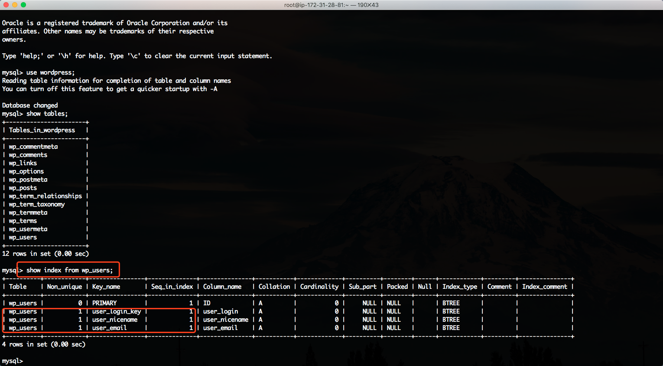Click the red close window button

coord(6,5)
